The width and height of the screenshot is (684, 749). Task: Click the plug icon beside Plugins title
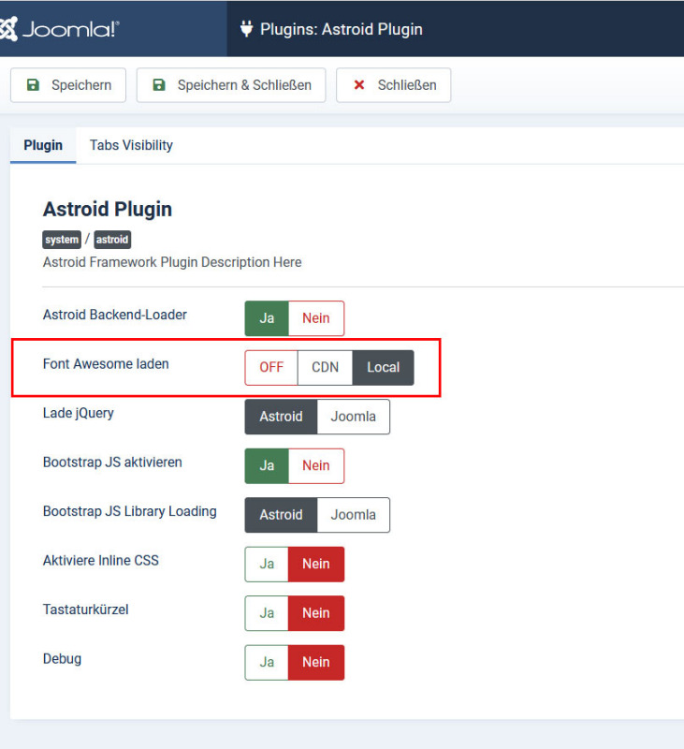(x=246, y=29)
